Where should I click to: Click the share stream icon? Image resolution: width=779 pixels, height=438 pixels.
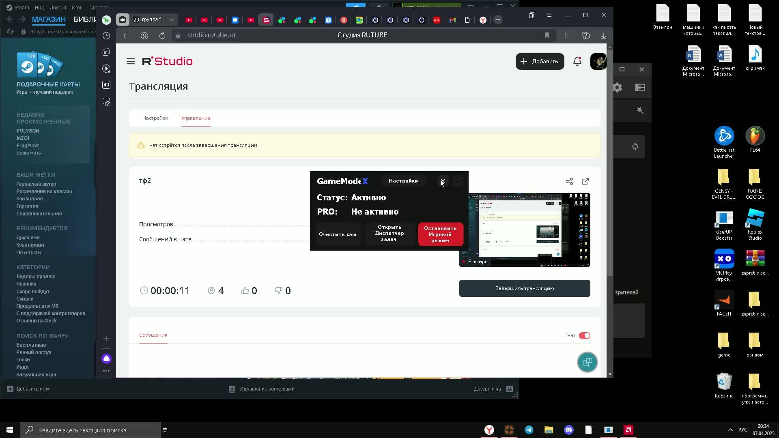[569, 181]
